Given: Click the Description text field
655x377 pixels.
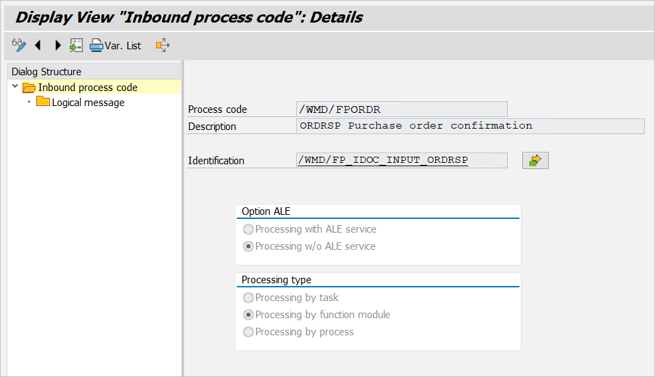Looking at the screenshot, I should (x=470, y=126).
